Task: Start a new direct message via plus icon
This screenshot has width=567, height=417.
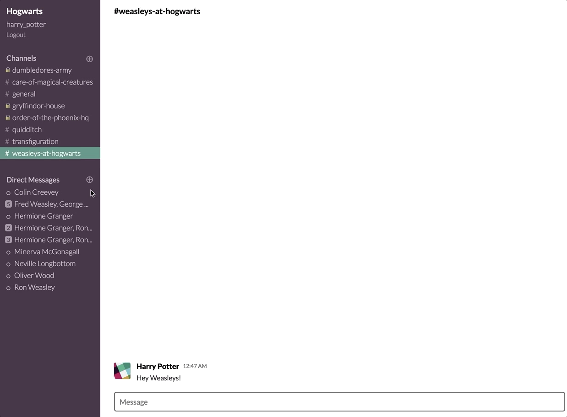Action: 90,180
